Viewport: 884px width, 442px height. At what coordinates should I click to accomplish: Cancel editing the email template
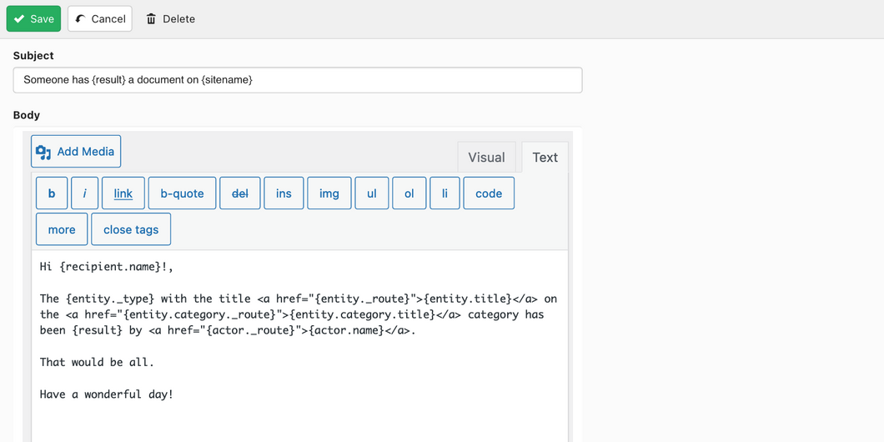[100, 18]
